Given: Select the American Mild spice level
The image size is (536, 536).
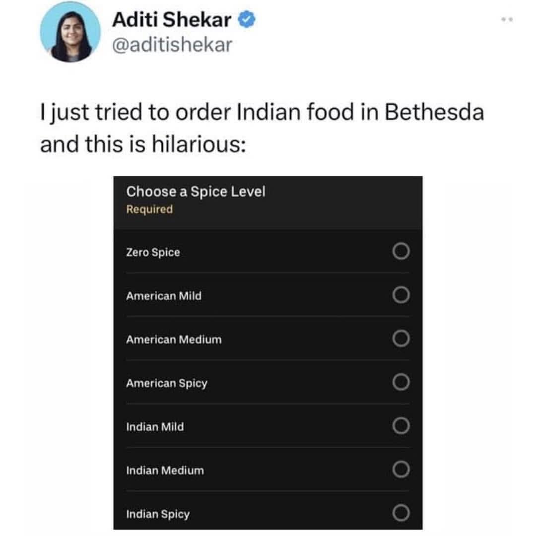Looking at the screenshot, I should tap(400, 296).
